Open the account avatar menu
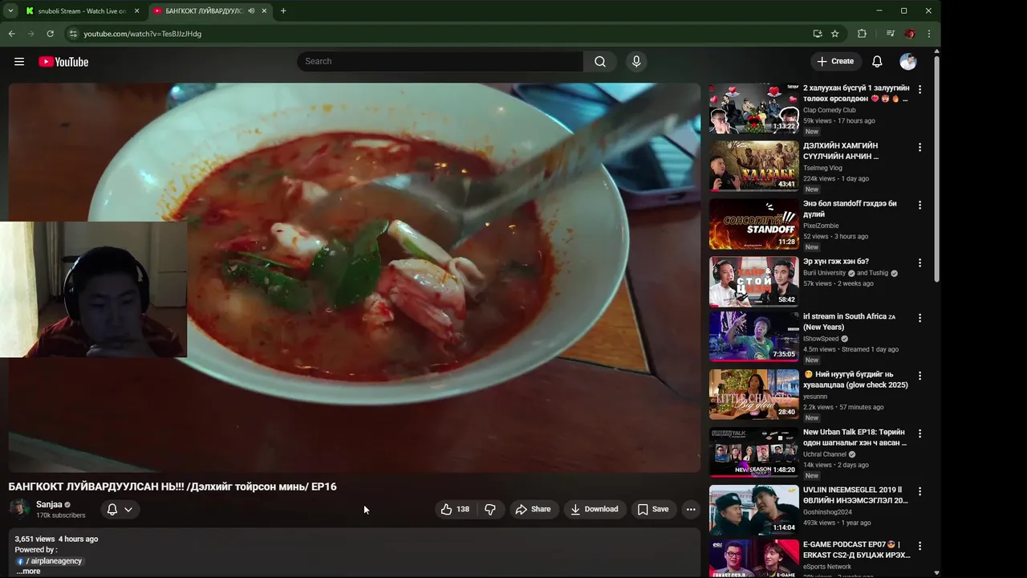Screen dimensions: 1027x578 908,62
